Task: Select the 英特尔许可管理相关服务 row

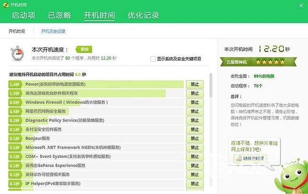Action: [96, 175]
